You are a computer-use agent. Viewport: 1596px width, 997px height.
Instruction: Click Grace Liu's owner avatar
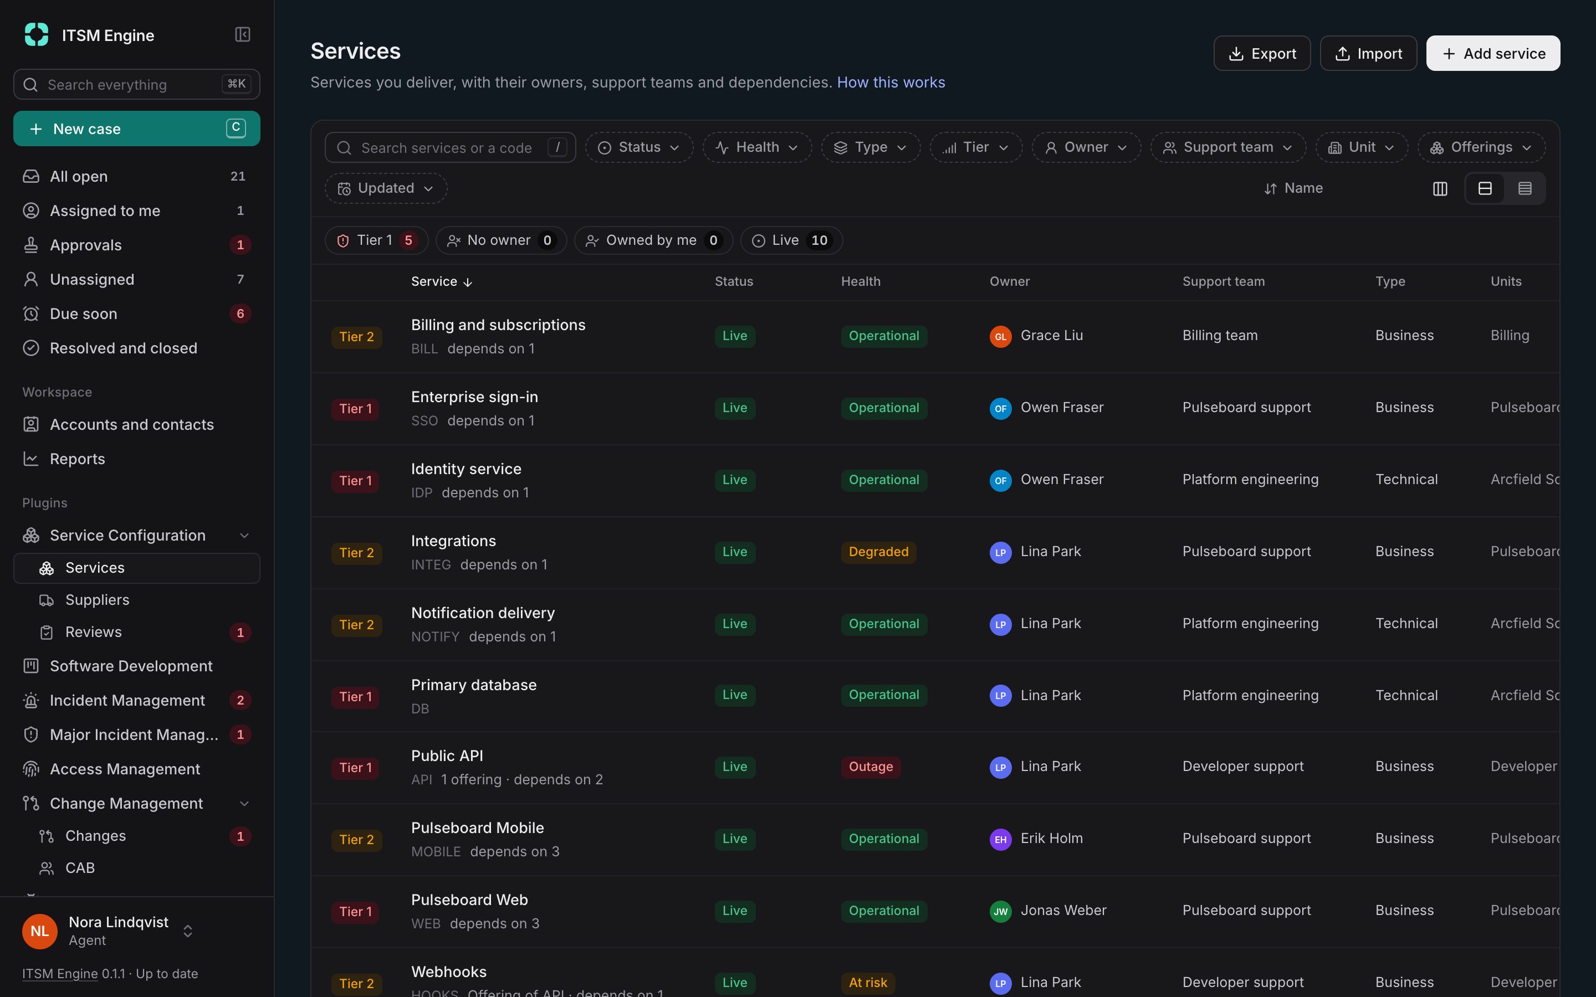pos(1000,336)
